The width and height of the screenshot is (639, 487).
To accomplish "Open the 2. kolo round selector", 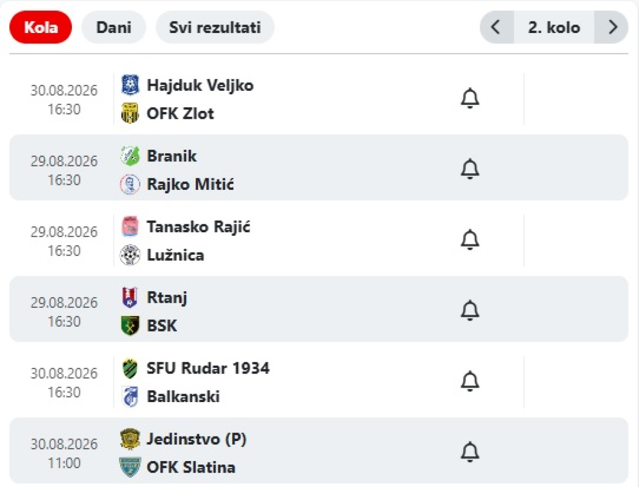I will click(x=554, y=27).
